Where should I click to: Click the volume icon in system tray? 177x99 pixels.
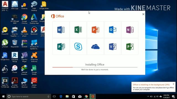[157, 97]
